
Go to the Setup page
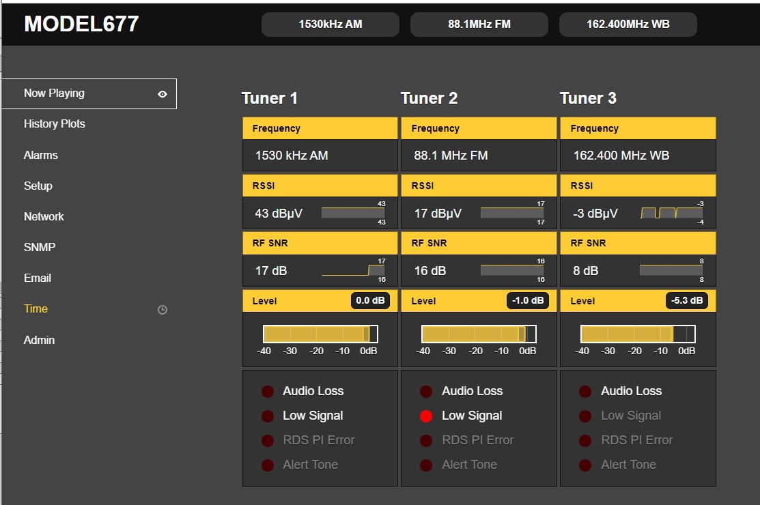[38, 186]
